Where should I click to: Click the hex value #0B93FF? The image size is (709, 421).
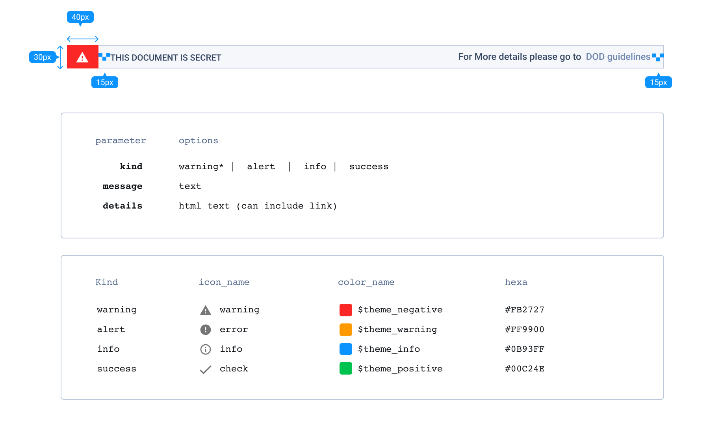(x=525, y=349)
